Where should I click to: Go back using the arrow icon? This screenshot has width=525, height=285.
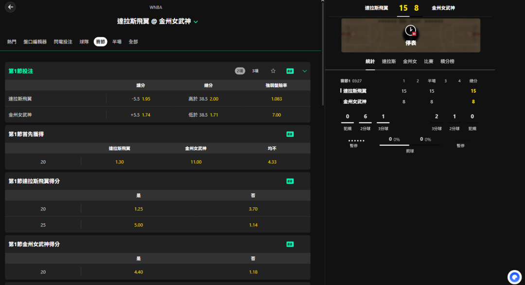click(x=10, y=7)
